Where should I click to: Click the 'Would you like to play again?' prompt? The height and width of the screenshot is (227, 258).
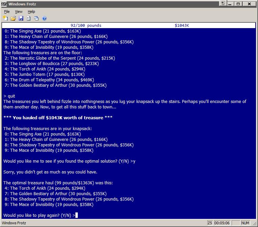coord(39,215)
